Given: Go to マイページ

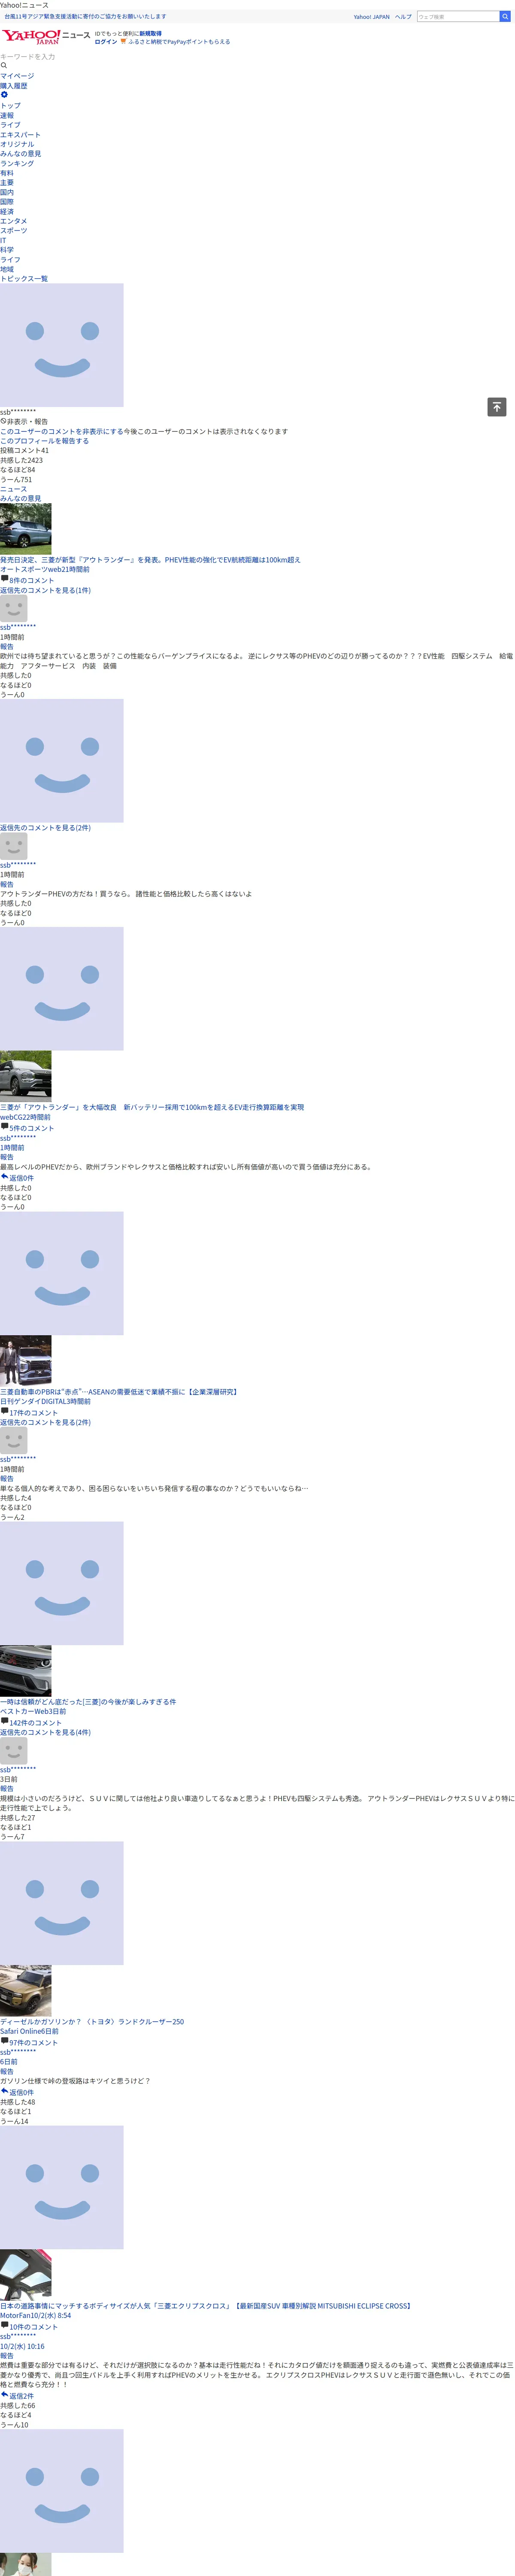Looking at the screenshot, I should tap(17, 76).
